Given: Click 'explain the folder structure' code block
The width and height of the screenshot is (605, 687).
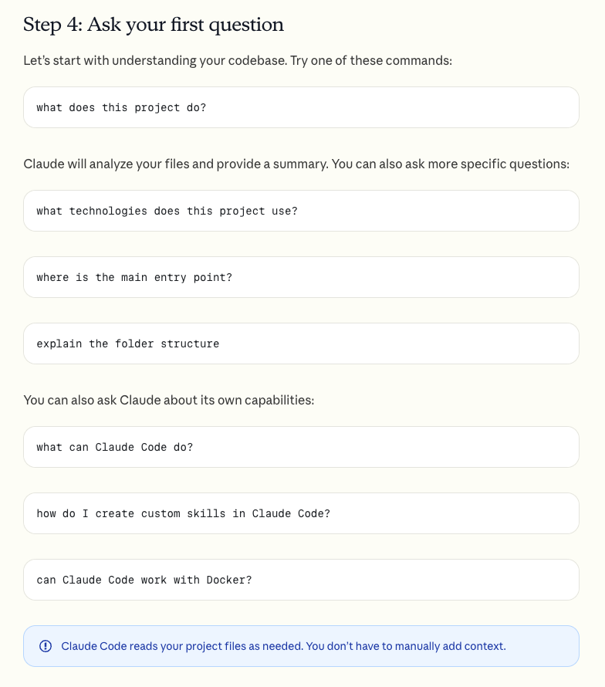Looking at the screenshot, I should [x=301, y=343].
